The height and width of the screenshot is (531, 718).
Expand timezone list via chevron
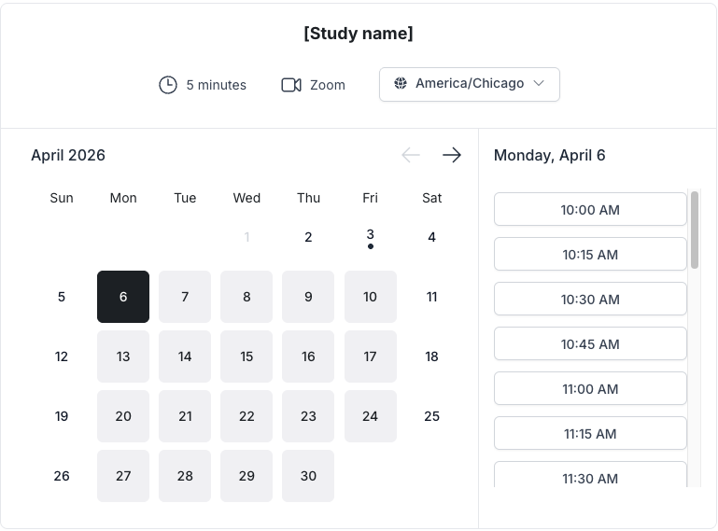click(x=539, y=84)
